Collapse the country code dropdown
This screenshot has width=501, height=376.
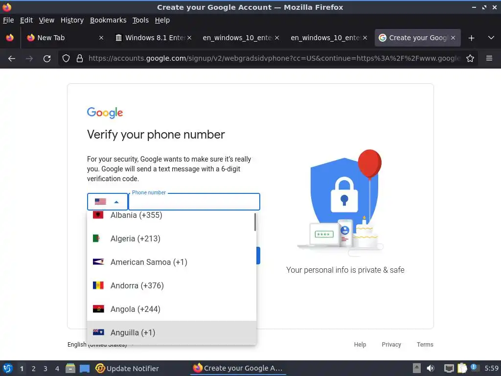point(108,202)
